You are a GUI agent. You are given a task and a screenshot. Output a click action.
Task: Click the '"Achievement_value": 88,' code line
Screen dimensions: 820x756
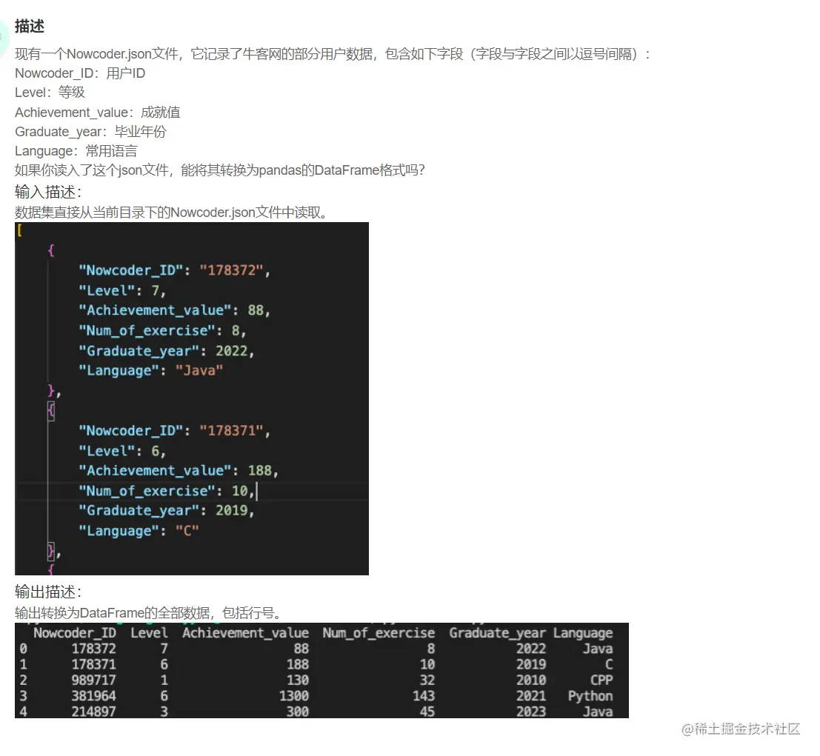[174, 310]
